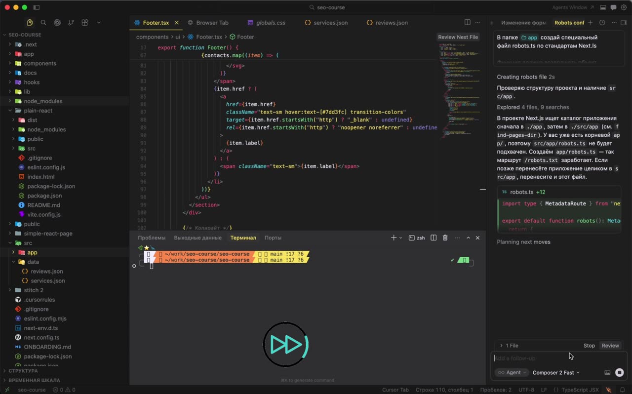This screenshot has width=632, height=394.
Task: Collapse the plain-react folder
Action: click(x=38, y=111)
